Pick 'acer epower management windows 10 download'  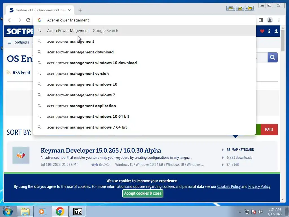click(x=144, y=63)
